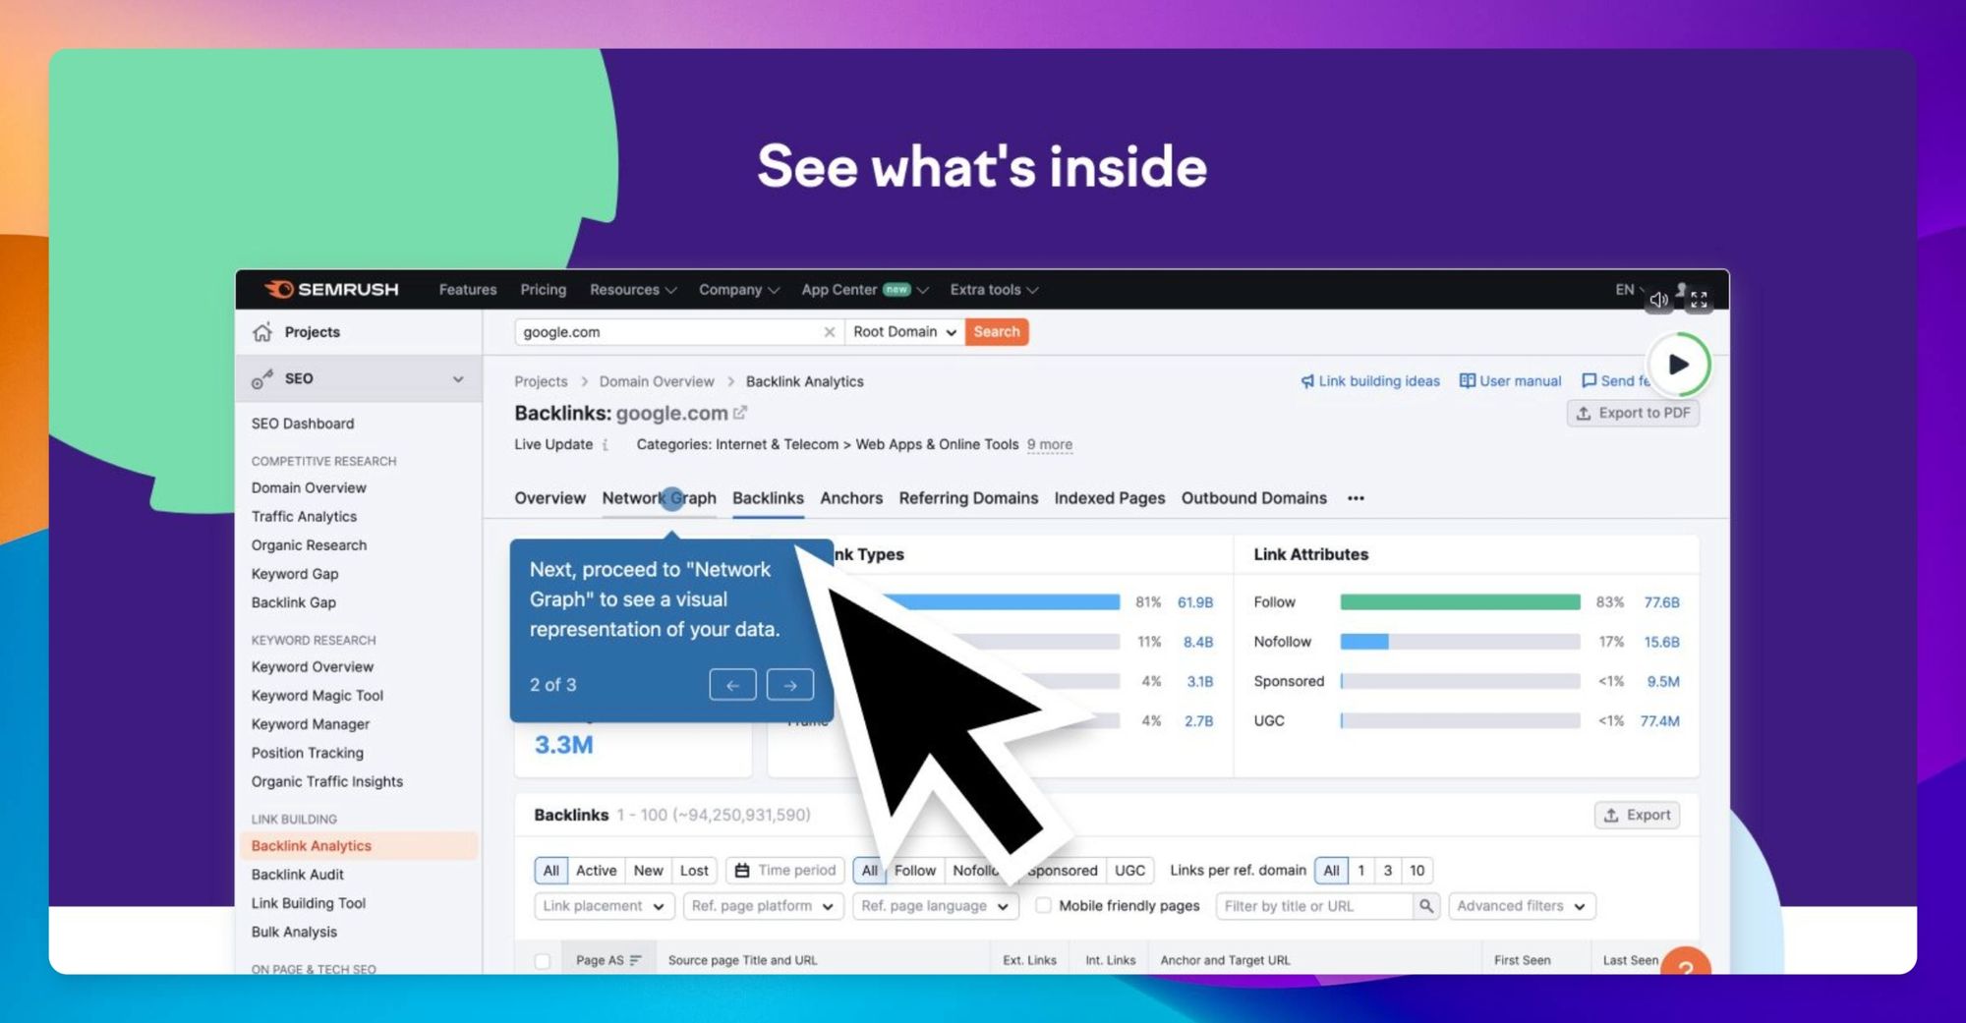This screenshot has width=1966, height=1023.
Task: Set links per ref. domain to 3
Action: click(x=1387, y=871)
